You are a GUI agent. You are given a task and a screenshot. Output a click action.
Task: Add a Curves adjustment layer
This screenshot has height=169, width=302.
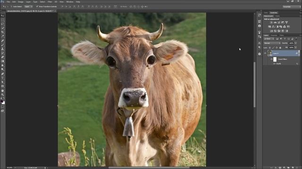pos(279,23)
